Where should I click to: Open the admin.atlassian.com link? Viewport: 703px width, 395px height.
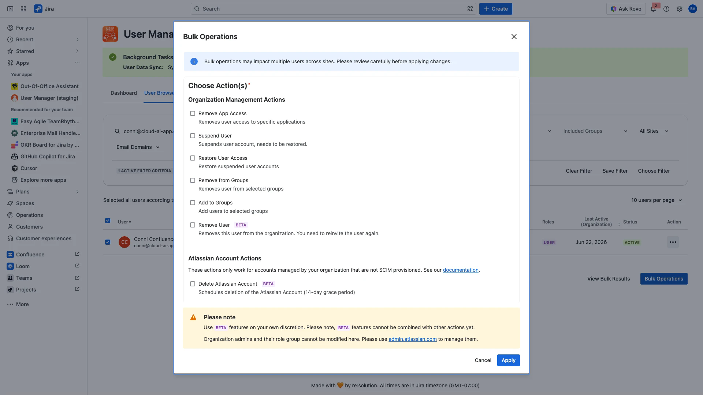412,339
